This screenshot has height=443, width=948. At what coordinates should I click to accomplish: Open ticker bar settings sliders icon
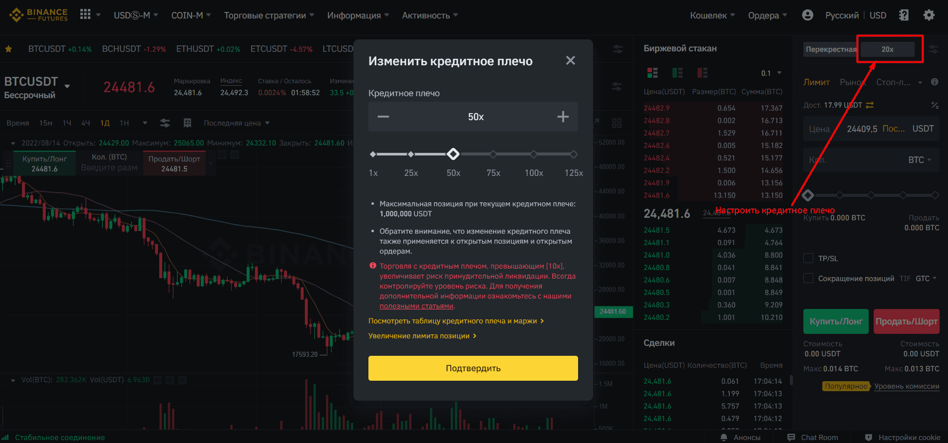click(x=618, y=49)
